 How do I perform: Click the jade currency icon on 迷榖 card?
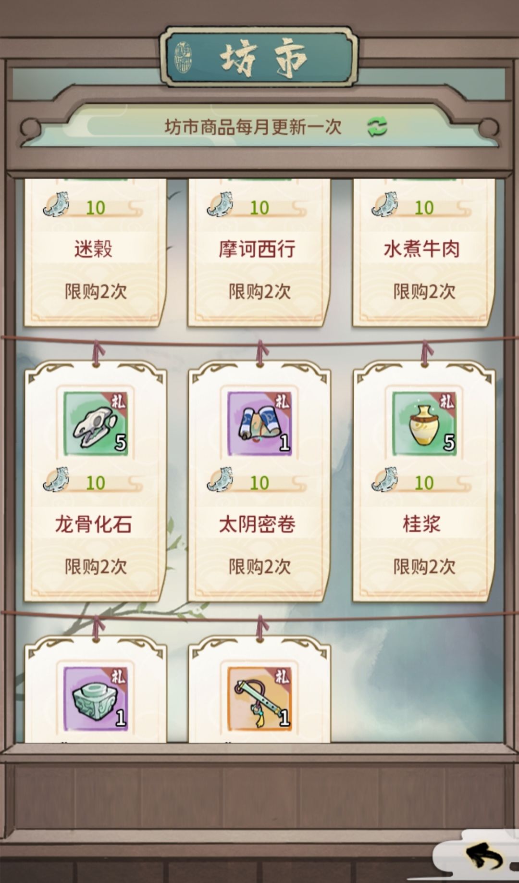[56, 204]
